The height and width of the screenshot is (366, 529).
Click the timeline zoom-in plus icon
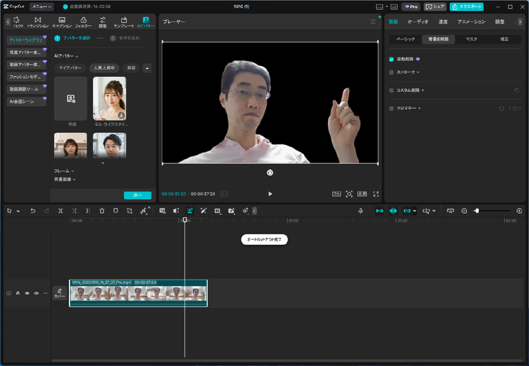pos(519,210)
